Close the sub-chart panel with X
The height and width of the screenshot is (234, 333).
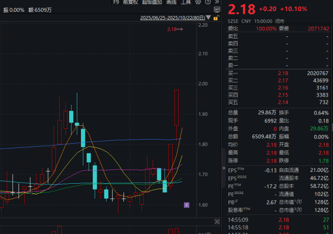tap(217, 221)
